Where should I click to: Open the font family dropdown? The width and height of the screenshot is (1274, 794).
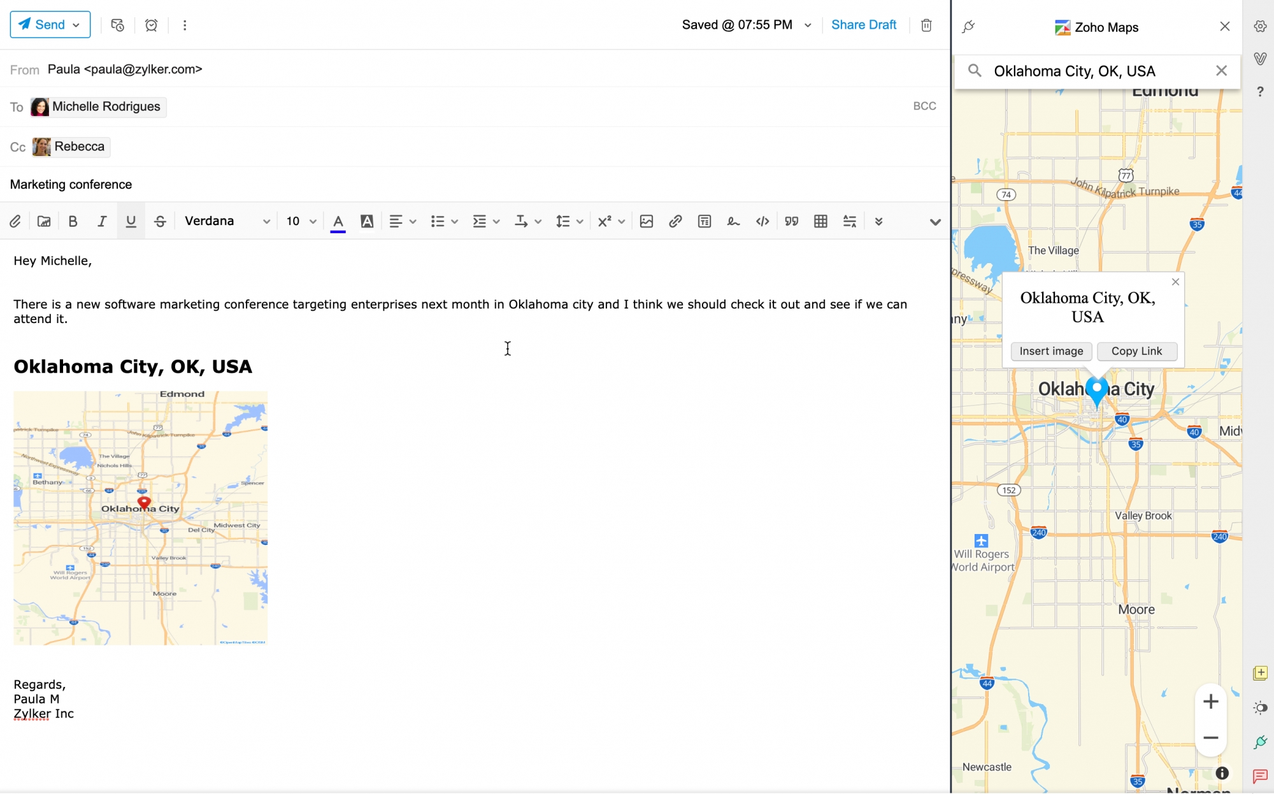pos(226,221)
